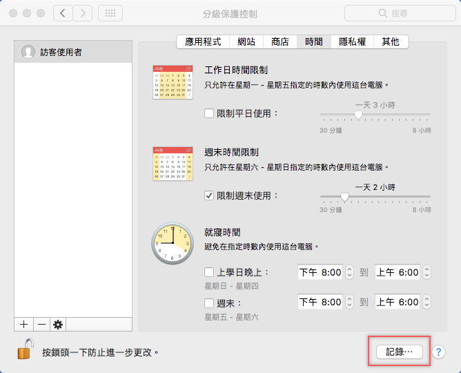
Task: Switch to the 商店 tab
Action: point(280,41)
